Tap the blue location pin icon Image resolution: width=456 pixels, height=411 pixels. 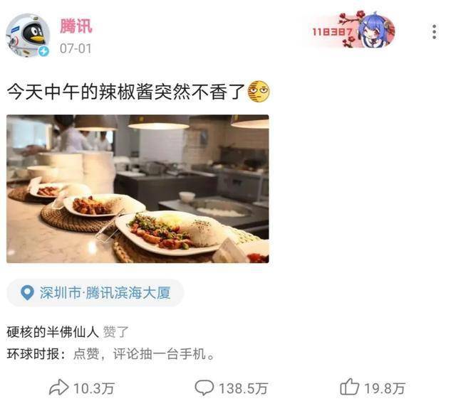[27, 293]
